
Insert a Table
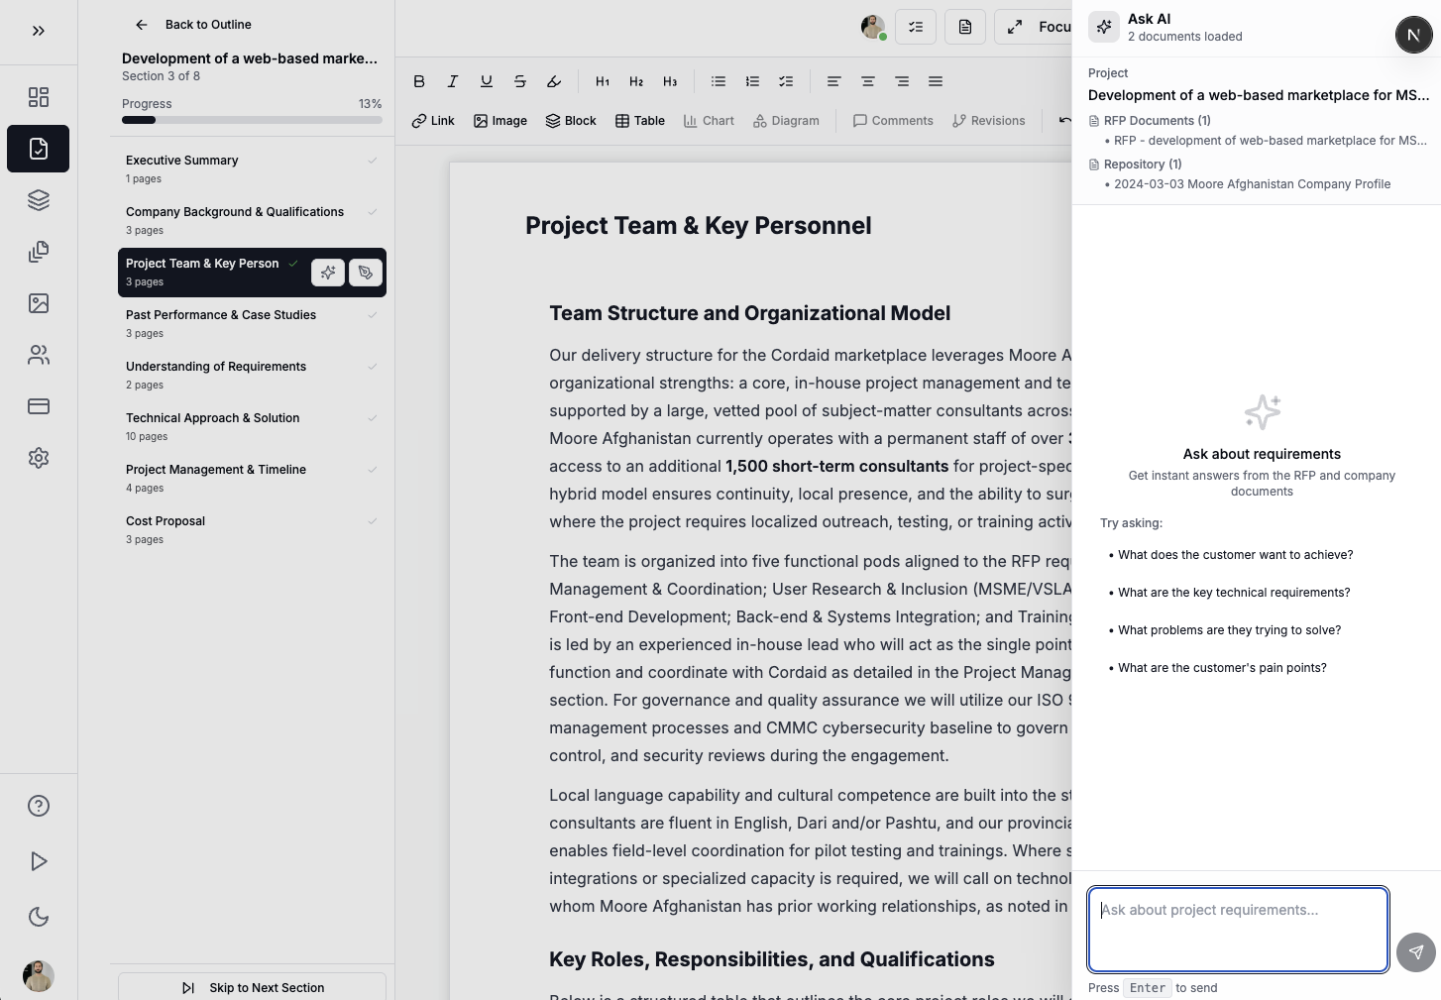pos(640,121)
